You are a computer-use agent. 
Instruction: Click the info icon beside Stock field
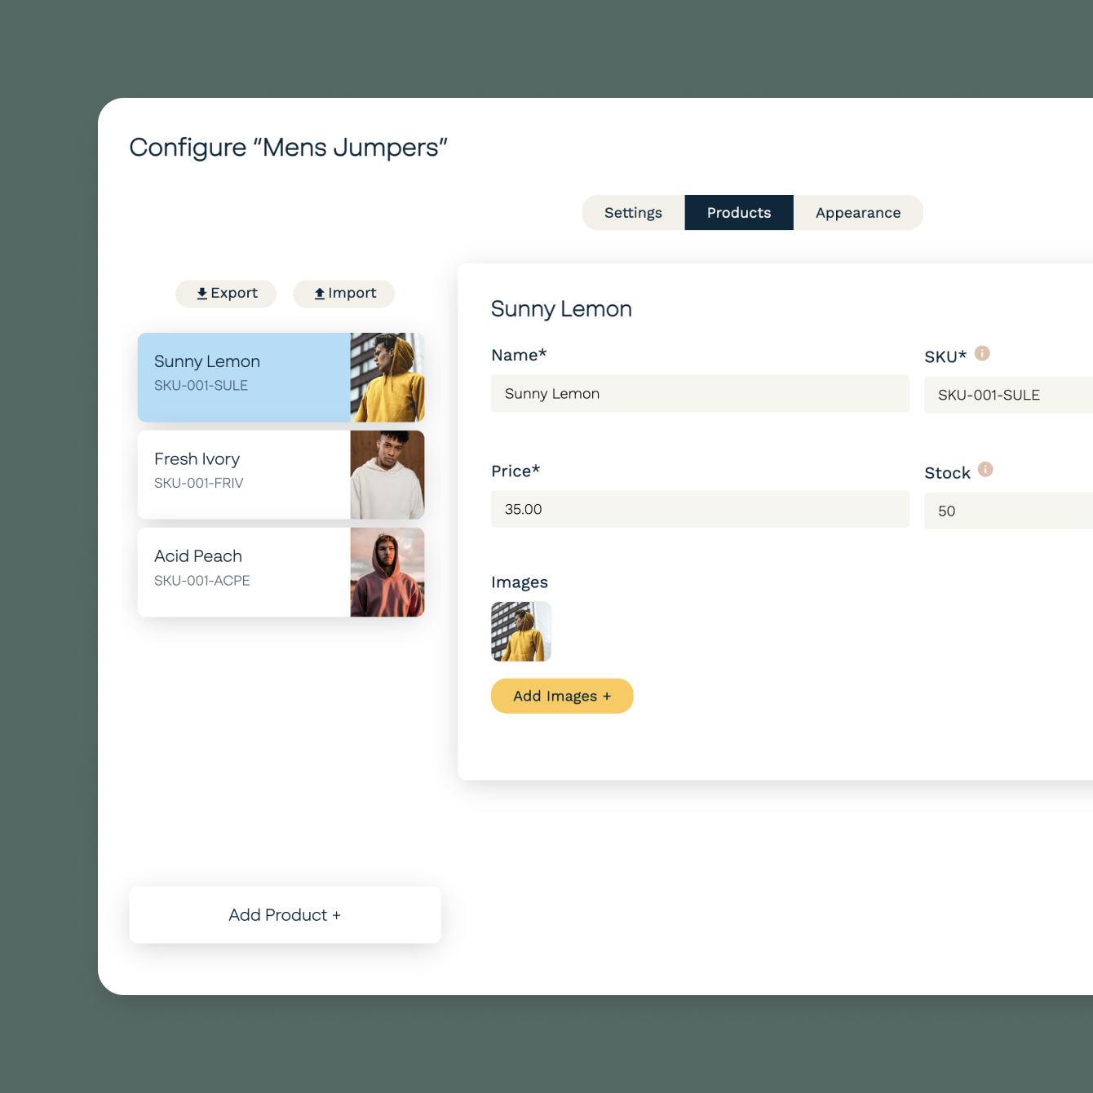coord(985,470)
